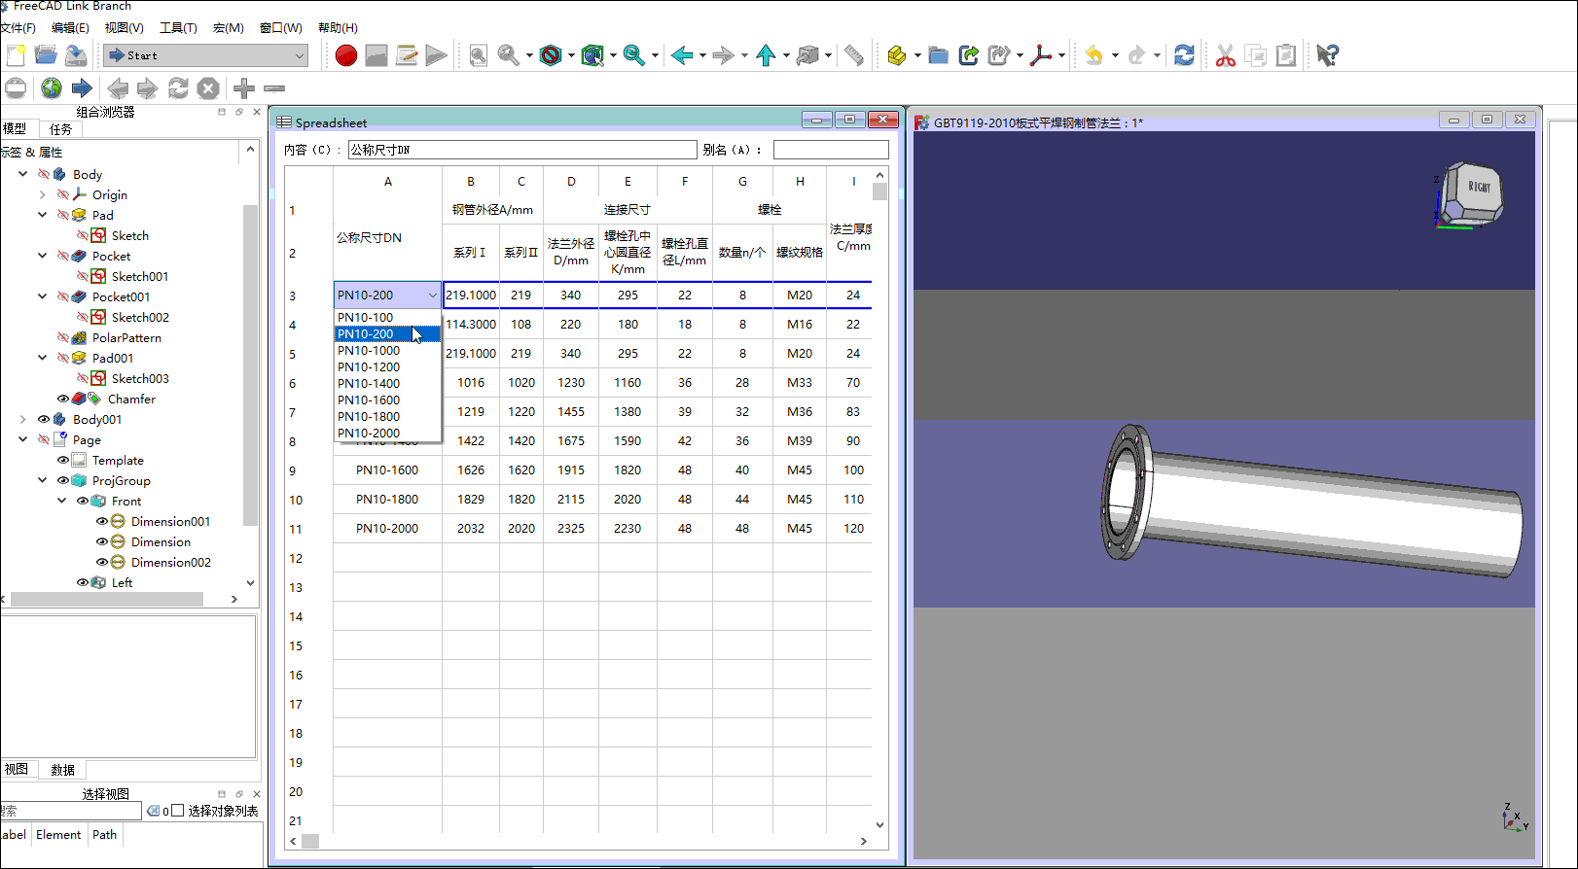This screenshot has width=1578, height=869.
Task: Collapse the Body tree node
Action: (23, 174)
